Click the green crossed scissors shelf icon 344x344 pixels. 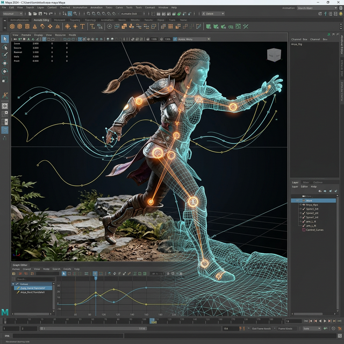coord(246,26)
